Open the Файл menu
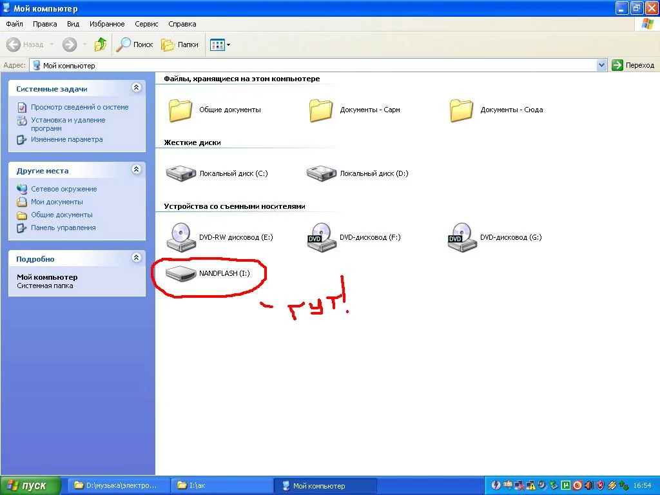Screen dimensions: 660x495 point(14,24)
